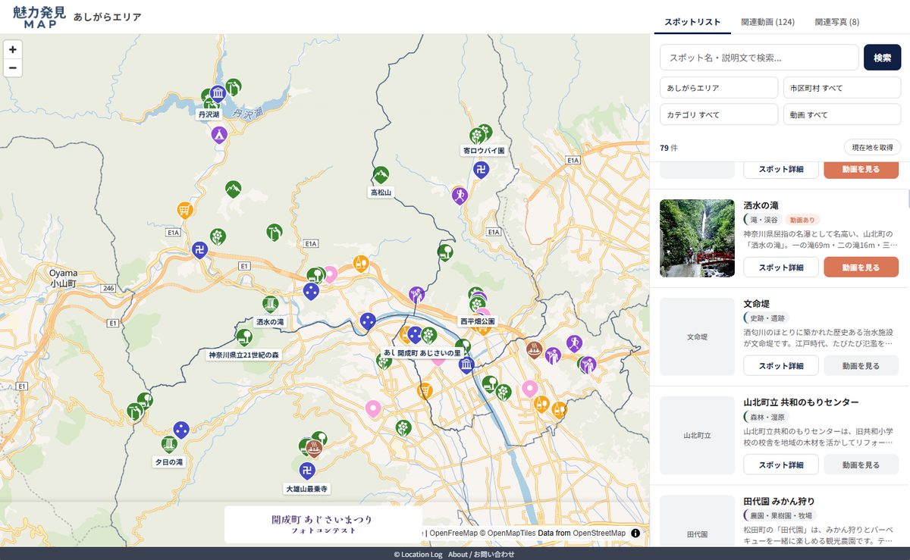The height and width of the screenshot is (560, 910).
Task: Click the 文命堤 title in the list
Action: tap(757, 304)
